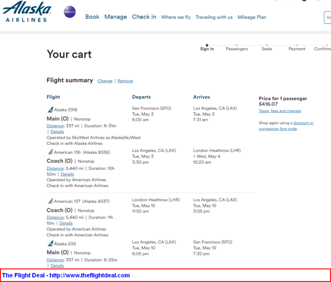331x282 pixels.
Task: Click American 136 (Alaska 8036) text
Action: point(82,152)
